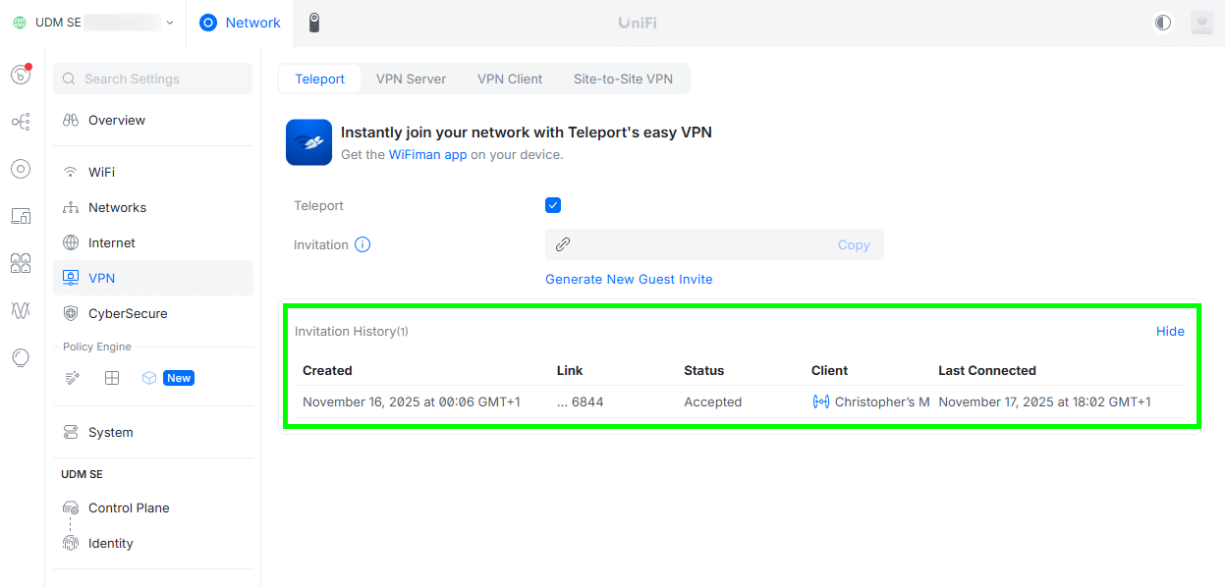Click the WiFiman app logo icon

[308, 142]
